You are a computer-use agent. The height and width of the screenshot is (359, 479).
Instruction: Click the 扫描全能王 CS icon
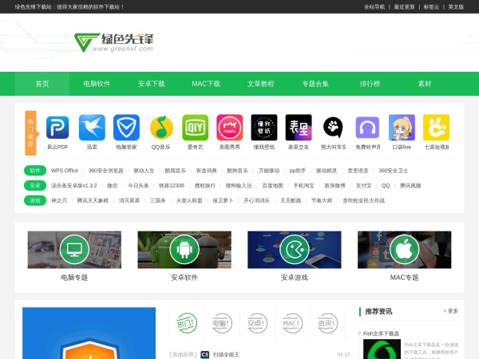pyautogui.click(x=205, y=354)
